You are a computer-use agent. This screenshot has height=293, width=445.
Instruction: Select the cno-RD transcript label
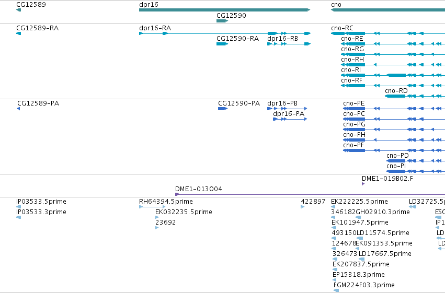coord(396,91)
